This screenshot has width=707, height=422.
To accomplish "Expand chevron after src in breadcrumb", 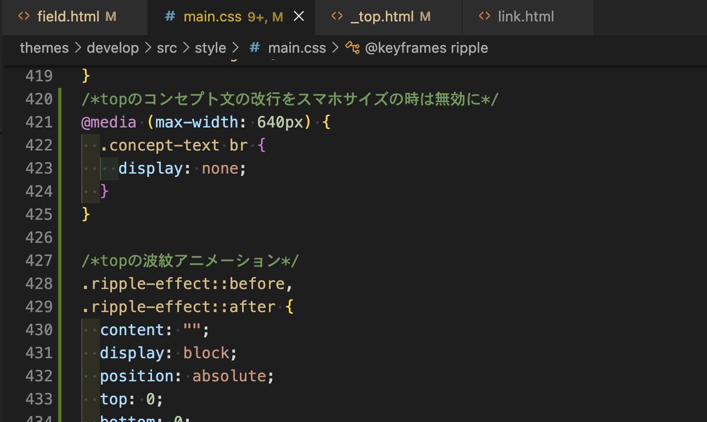I will point(186,48).
